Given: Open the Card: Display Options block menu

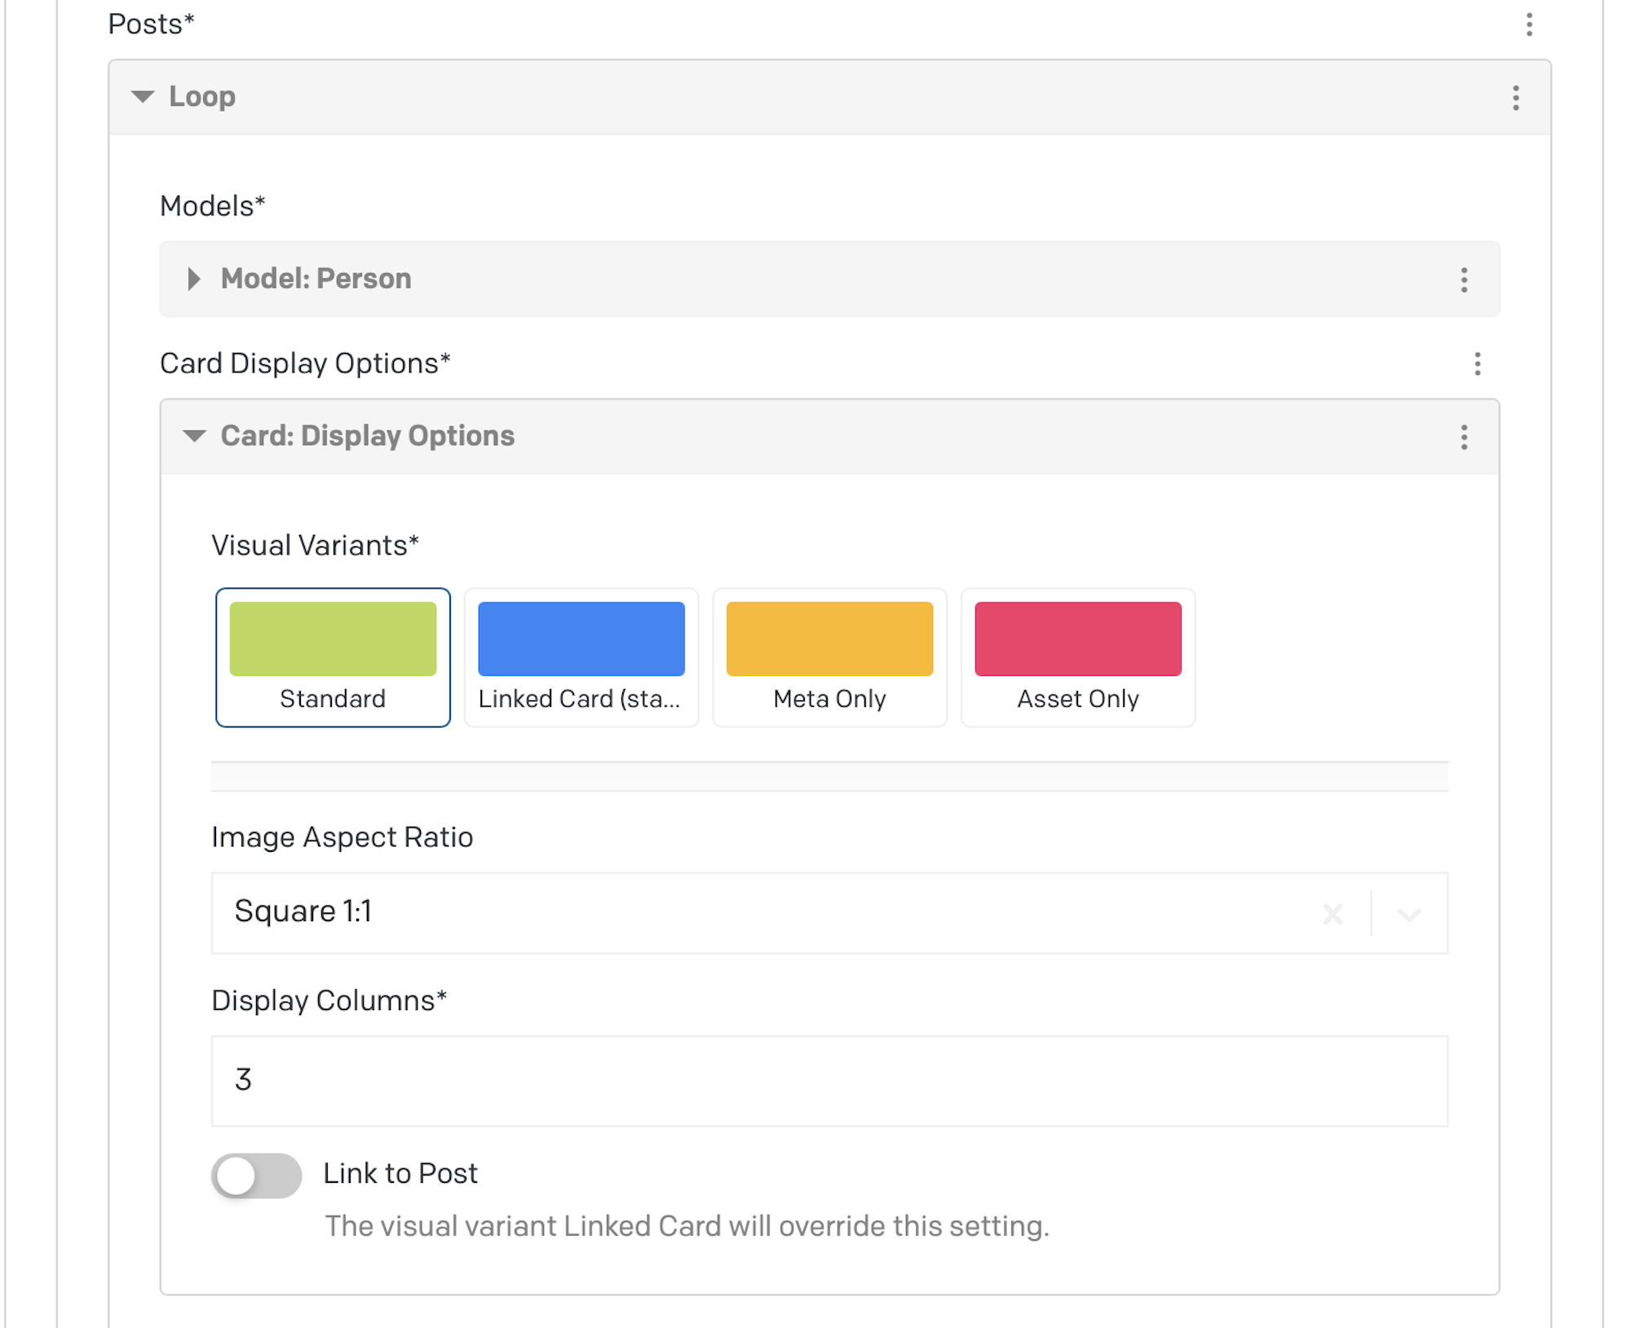Looking at the screenshot, I should point(1464,437).
